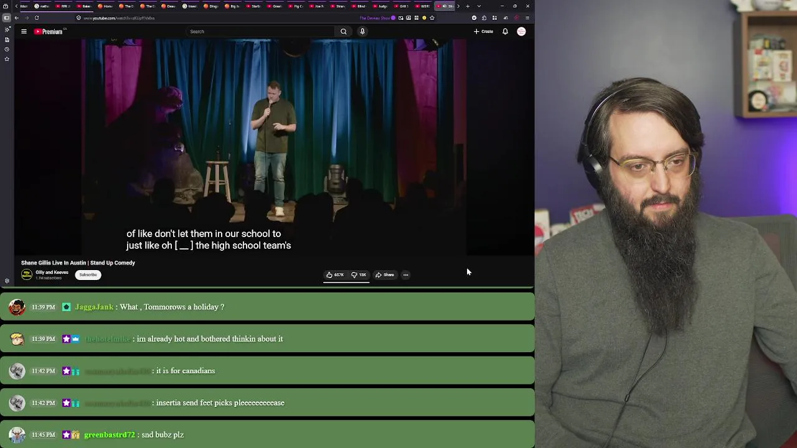797x448 pixels.
Task: Switch to the 'Joe R' browser tab
Action: [317, 6]
